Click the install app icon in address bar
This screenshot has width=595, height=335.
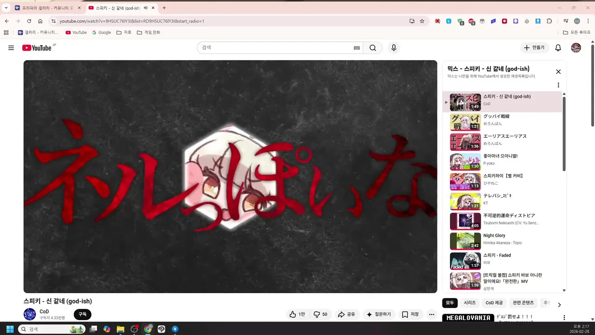(412, 21)
